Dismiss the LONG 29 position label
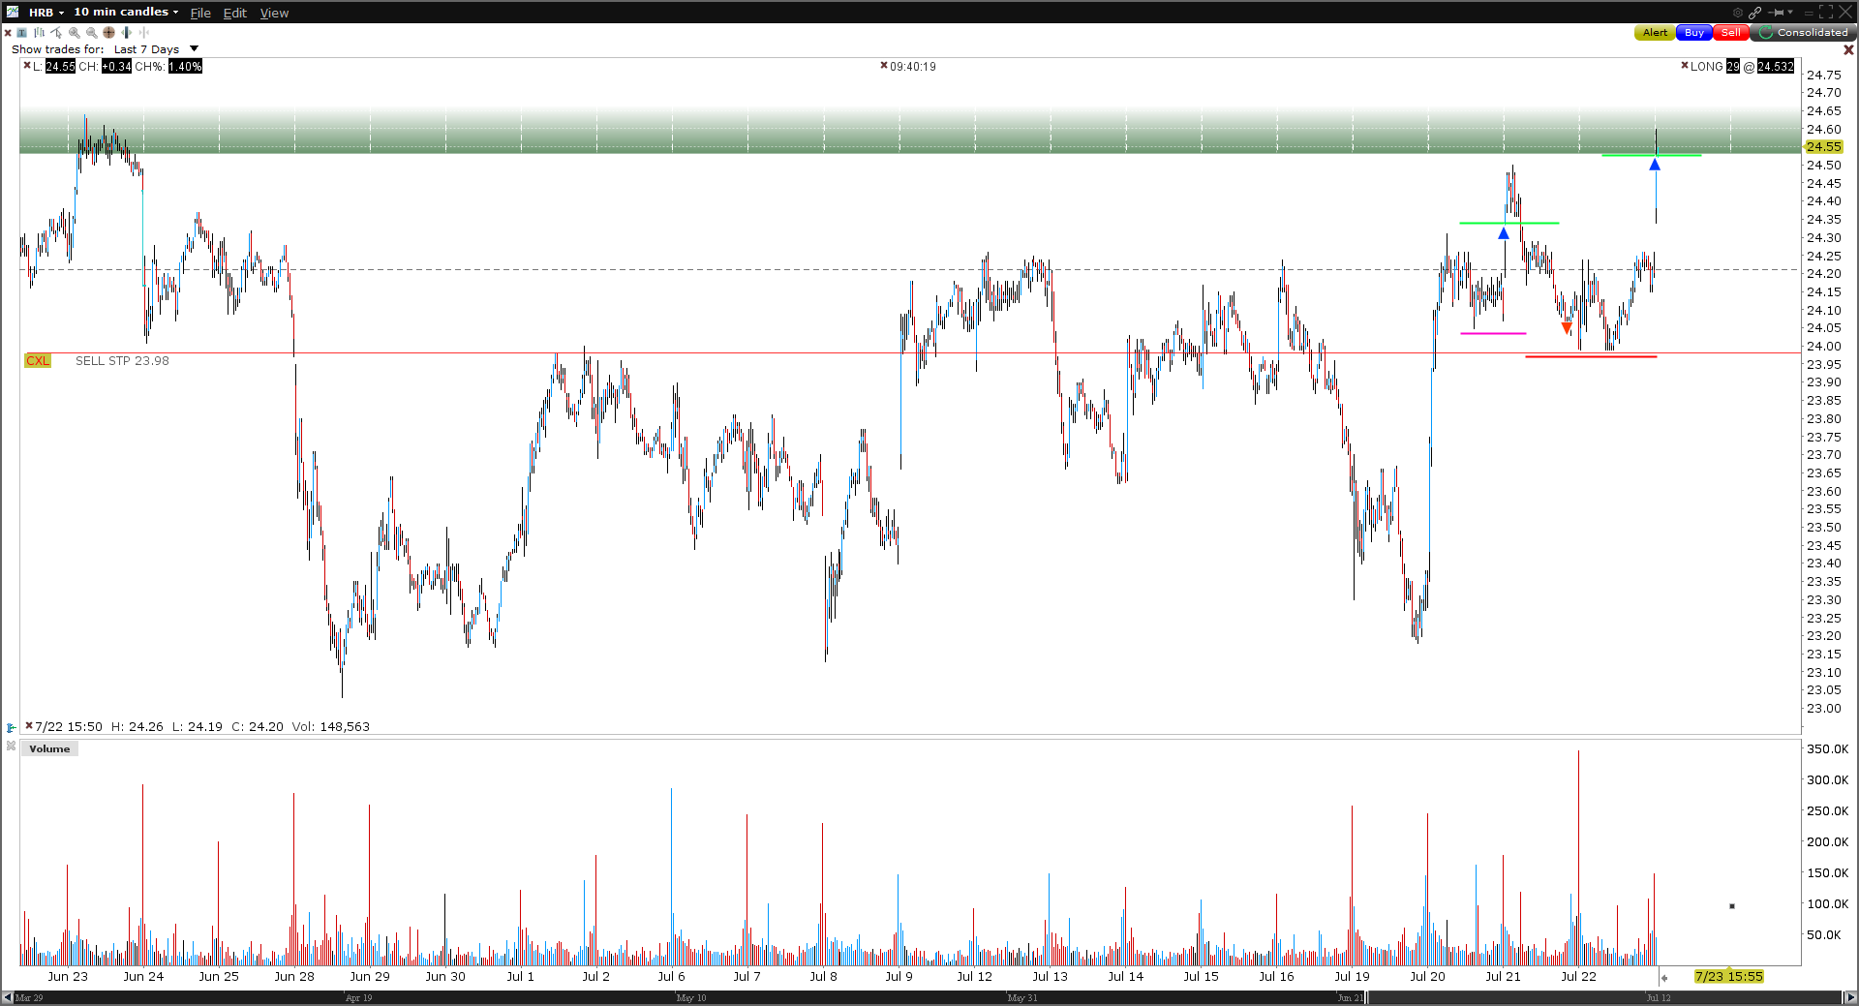Viewport: 1859px width, 1006px height. [1685, 66]
